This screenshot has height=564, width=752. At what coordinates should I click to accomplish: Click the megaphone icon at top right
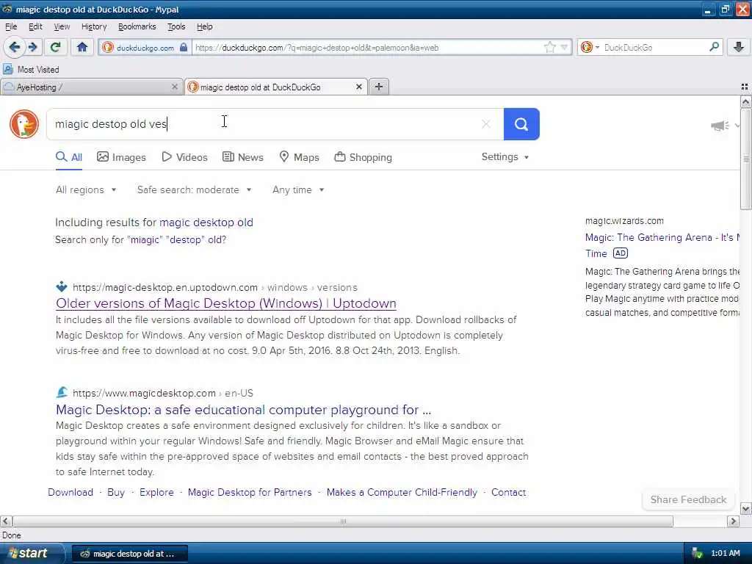720,126
